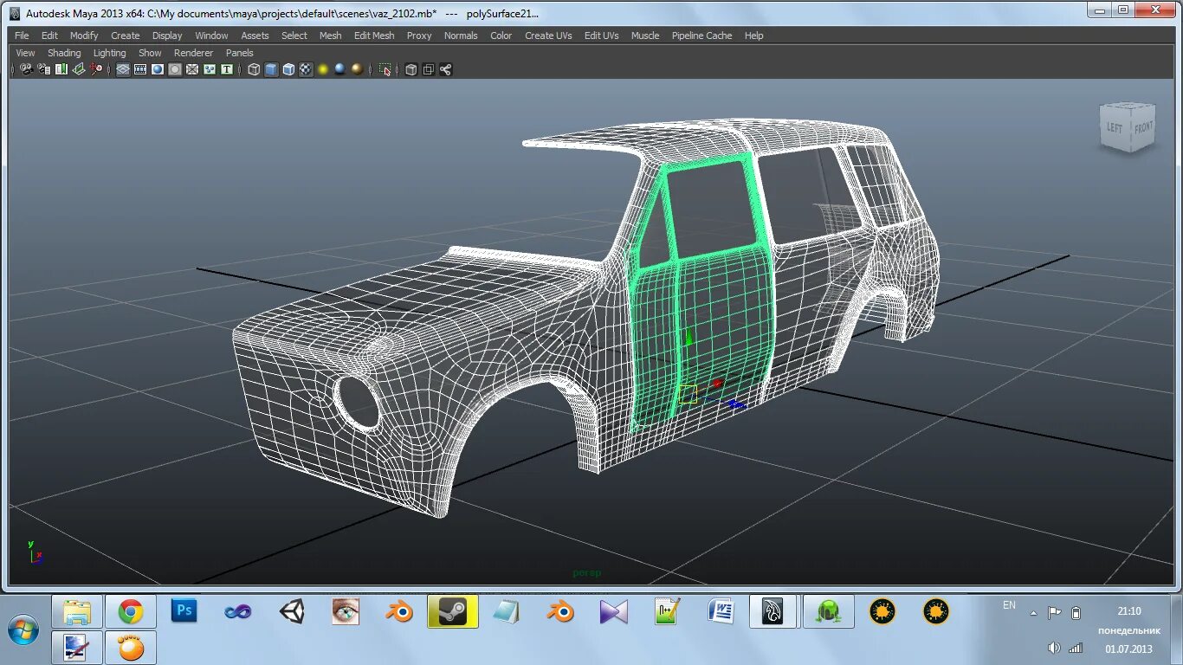Viewport: 1183px width, 665px height.
Task: Enable Smooth Shade All cube icon
Action: click(271, 69)
